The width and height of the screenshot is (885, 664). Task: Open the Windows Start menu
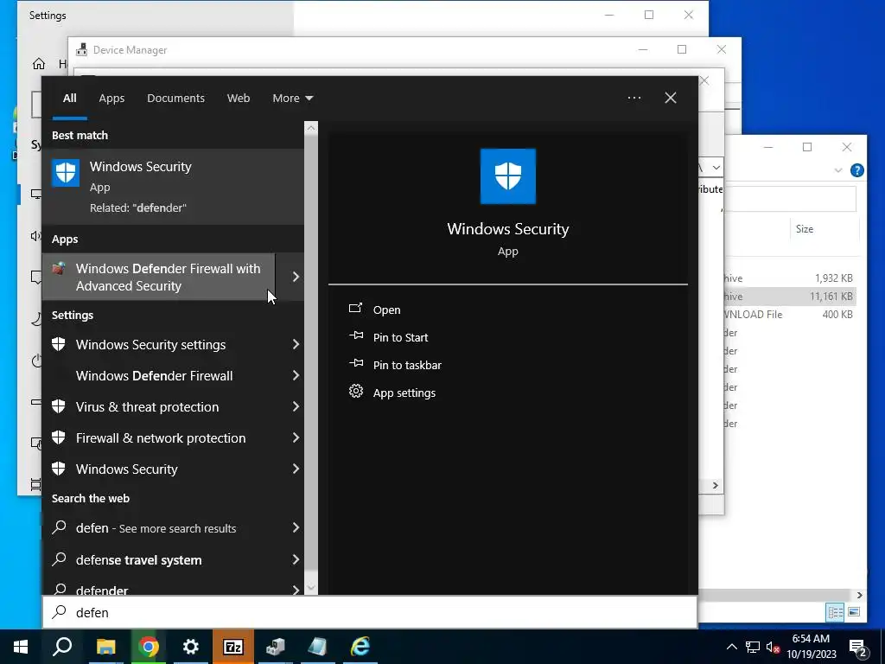21,647
